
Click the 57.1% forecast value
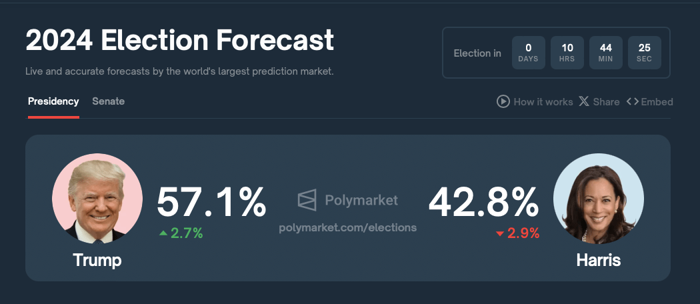(211, 202)
